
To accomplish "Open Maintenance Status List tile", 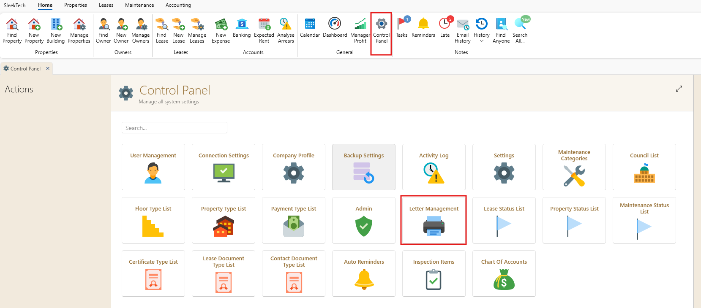I will coord(644,220).
